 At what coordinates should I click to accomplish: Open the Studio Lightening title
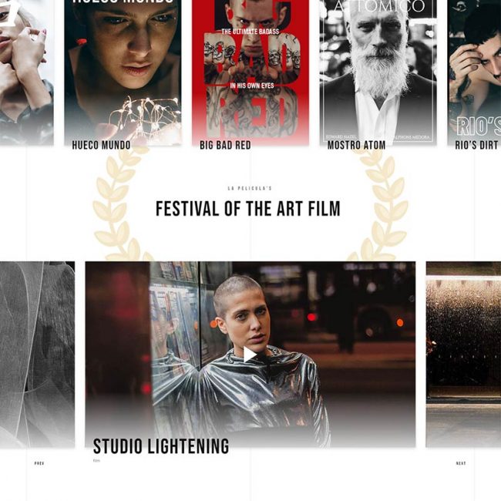(x=161, y=446)
